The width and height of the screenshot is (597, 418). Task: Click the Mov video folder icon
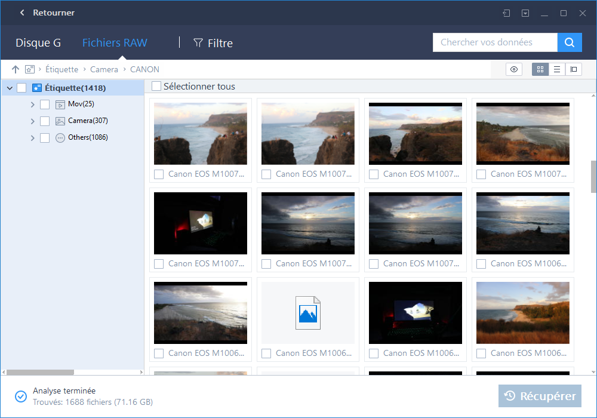click(60, 105)
